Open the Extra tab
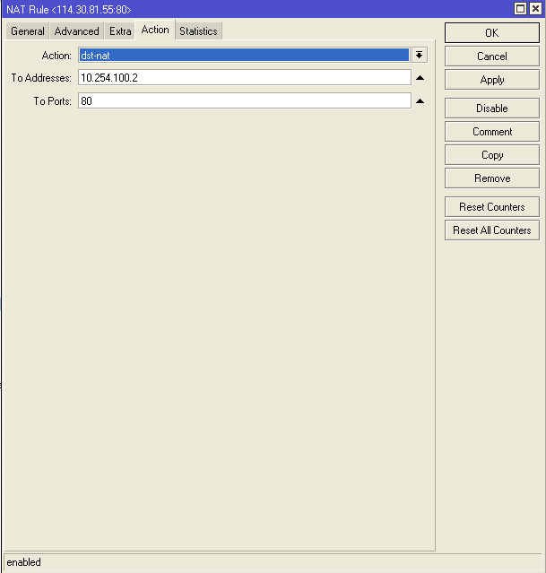Screen dimensions: 546x573 pos(120,31)
